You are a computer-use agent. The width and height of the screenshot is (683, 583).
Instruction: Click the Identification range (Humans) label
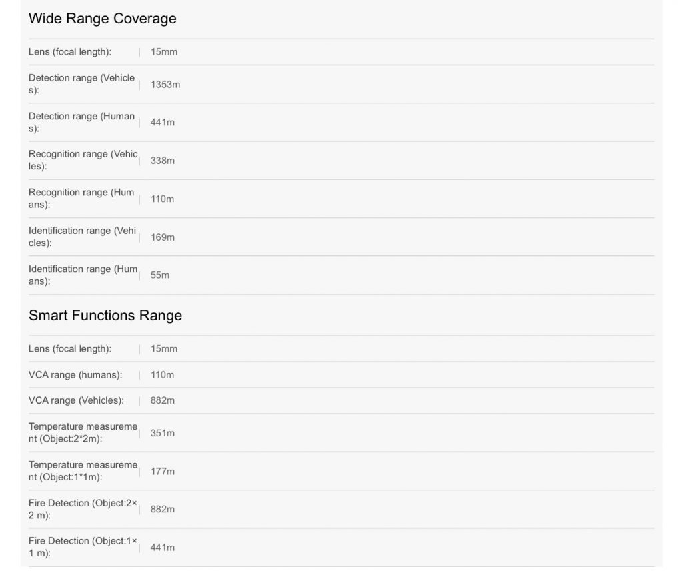pyautogui.click(x=83, y=275)
